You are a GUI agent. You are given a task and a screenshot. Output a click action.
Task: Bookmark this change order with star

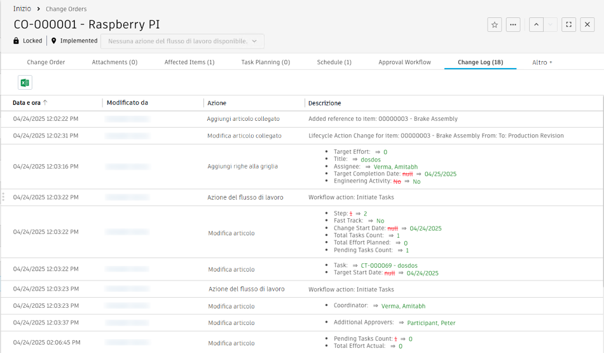(x=495, y=25)
